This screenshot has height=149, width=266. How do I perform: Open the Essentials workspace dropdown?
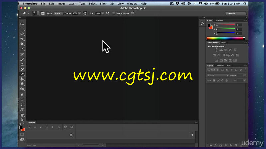[x=236, y=13]
